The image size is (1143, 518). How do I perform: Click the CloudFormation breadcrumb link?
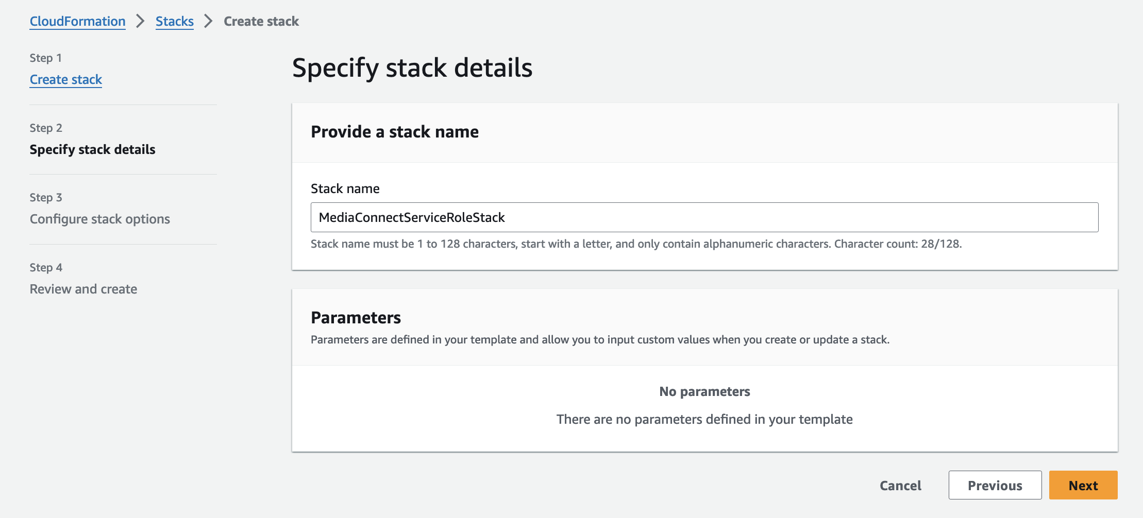77,21
